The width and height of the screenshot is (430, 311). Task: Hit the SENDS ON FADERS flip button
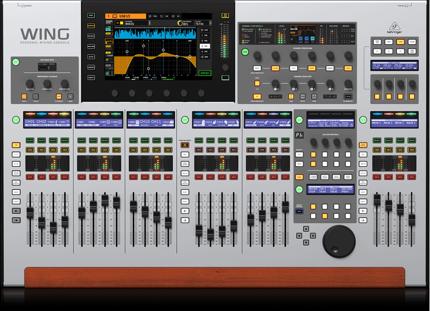(185, 145)
